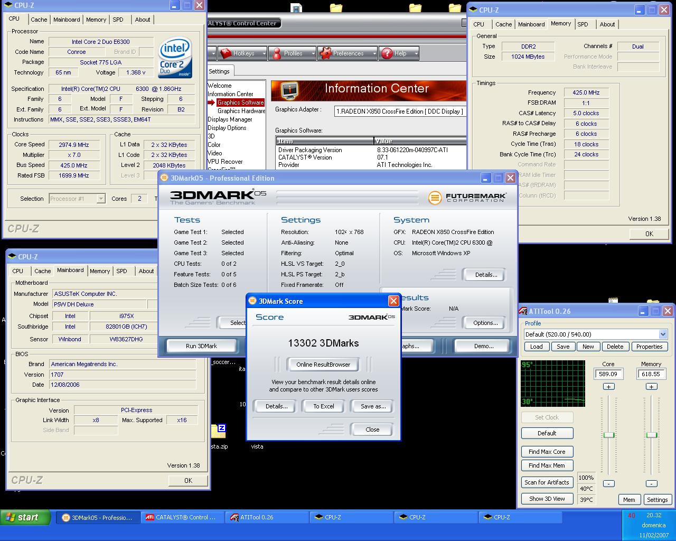Click Scan for Artifacts in ATITool
Viewport: 676px width, 541px height.
(547, 482)
